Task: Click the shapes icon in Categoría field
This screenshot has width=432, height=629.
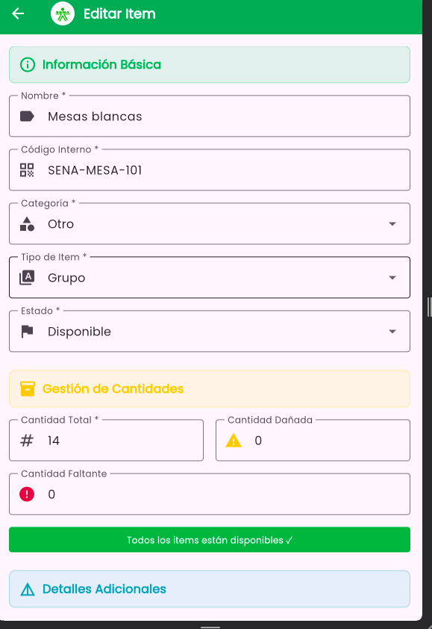Action: point(27,224)
